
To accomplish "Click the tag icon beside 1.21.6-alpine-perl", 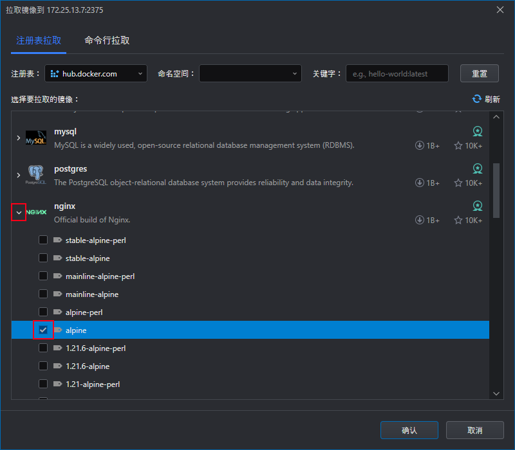I will tap(57, 348).
